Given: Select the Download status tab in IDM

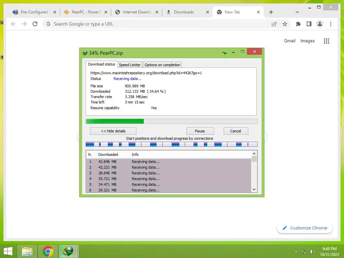Looking at the screenshot, I should click(x=101, y=64).
